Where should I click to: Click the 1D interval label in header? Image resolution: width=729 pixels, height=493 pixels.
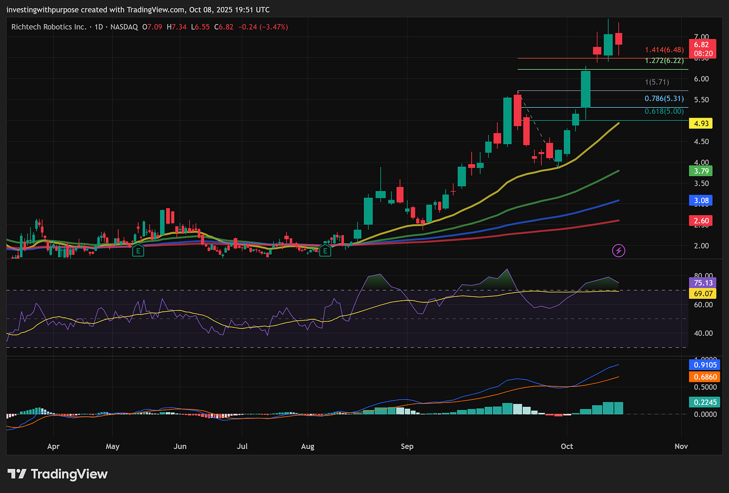[99, 27]
